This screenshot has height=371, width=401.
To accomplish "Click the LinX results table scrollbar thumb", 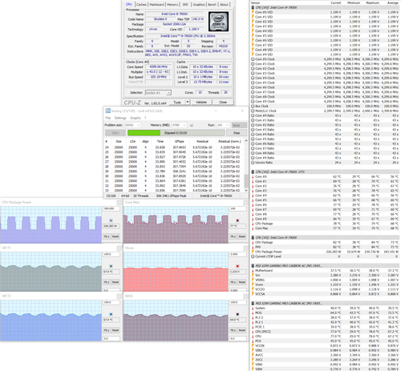I will 246,181.
